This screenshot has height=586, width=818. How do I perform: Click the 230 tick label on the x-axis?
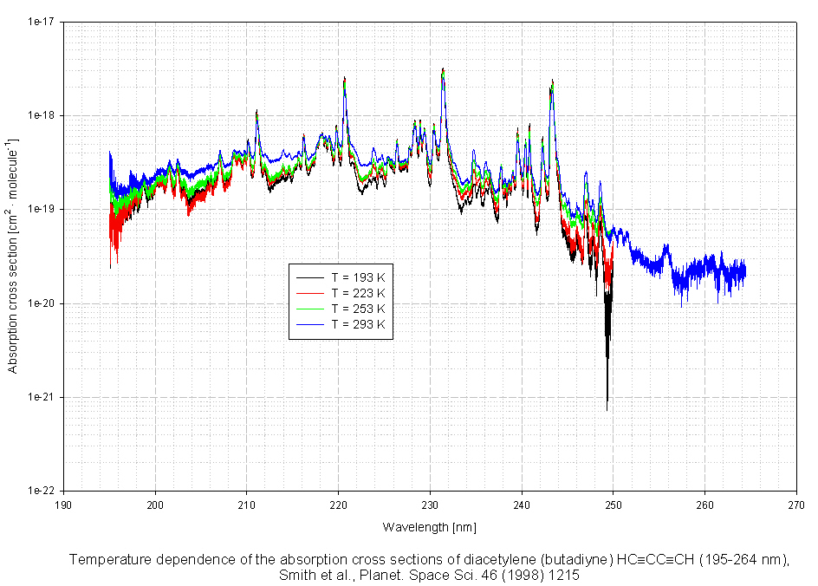point(430,504)
